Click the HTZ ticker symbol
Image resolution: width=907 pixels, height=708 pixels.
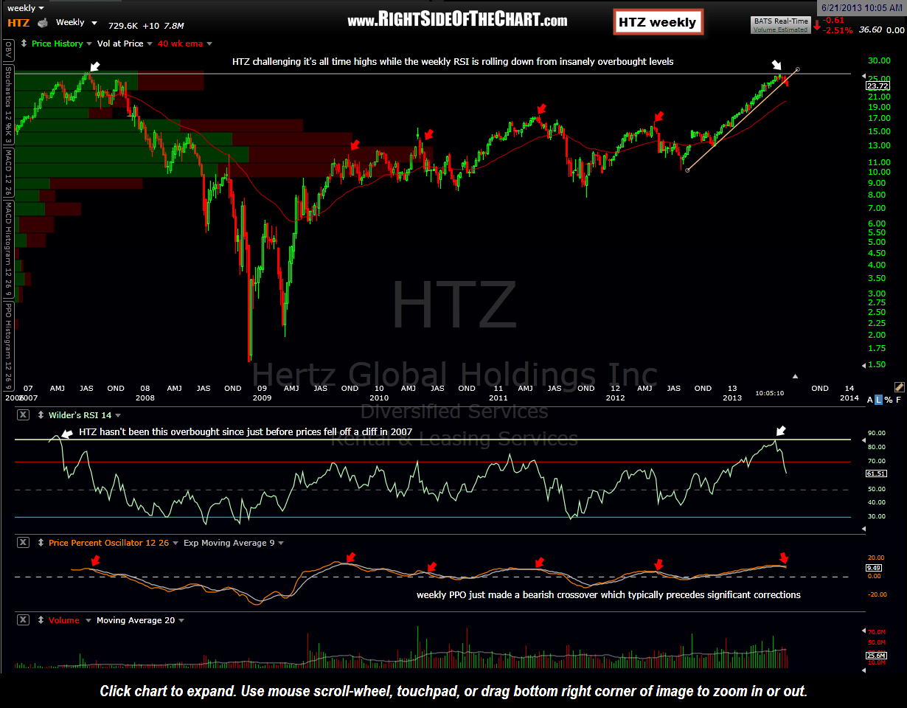coord(18,23)
